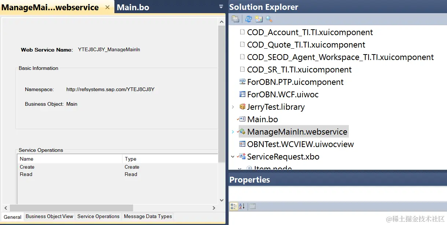Click the horizontal scrollbar left arrow

6,208
